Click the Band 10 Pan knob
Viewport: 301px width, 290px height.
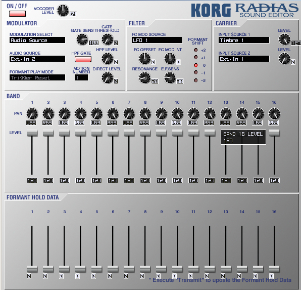(x=177, y=113)
